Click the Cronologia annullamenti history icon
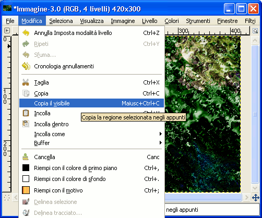Viewport: 262px width, 218px height. click(26, 66)
